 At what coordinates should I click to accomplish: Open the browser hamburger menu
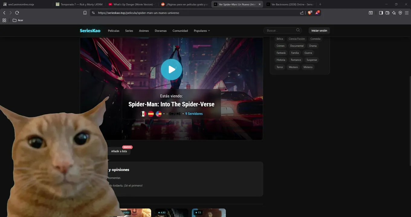point(407,13)
